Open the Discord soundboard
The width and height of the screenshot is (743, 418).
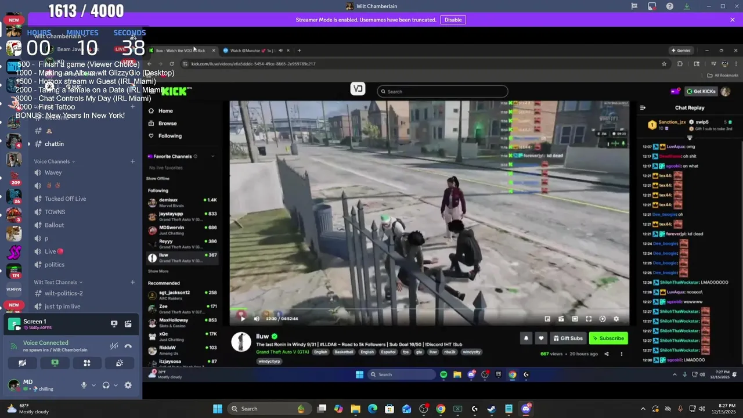[x=120, y=363]
